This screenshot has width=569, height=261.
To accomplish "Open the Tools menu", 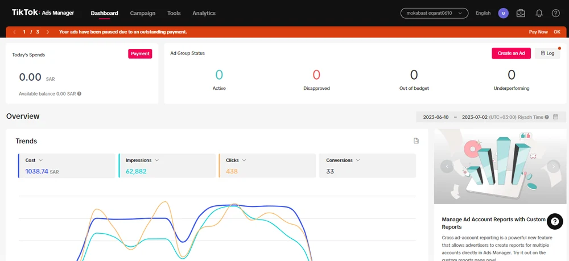I will (x=174, y=13).
